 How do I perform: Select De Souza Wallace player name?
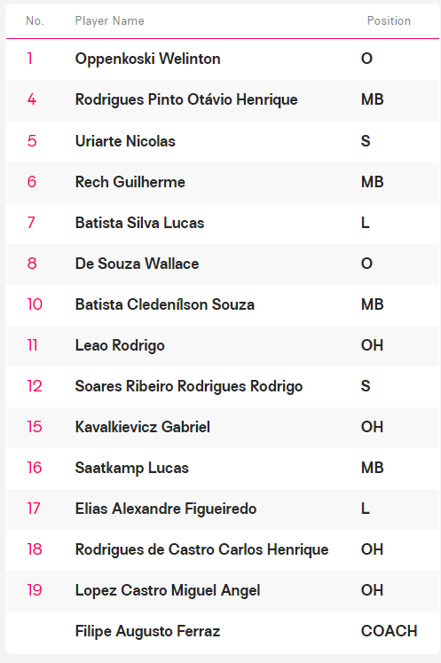137,264
